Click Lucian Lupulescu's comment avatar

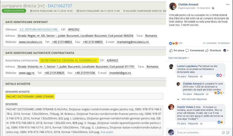click(171, 67)
